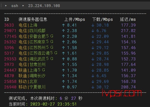150x107 pixels.
Task: Click the download value 29.69
Action: 102,81
